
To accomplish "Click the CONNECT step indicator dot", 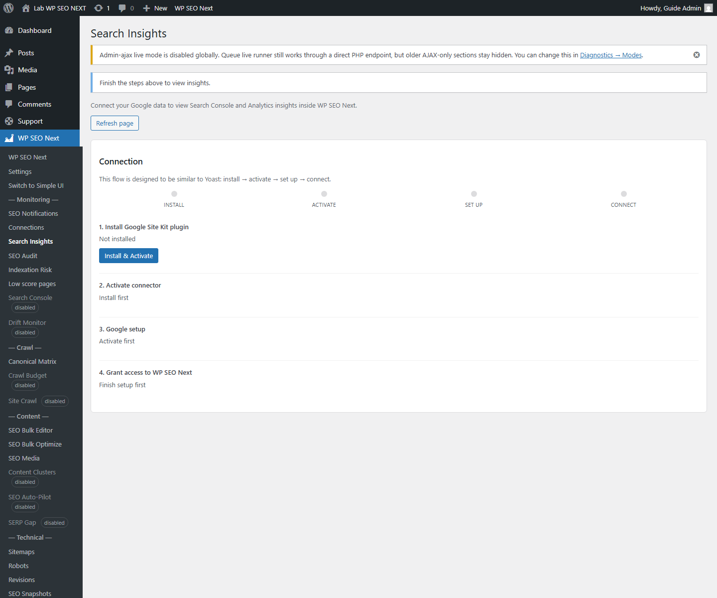I will (x=624, y=194).
